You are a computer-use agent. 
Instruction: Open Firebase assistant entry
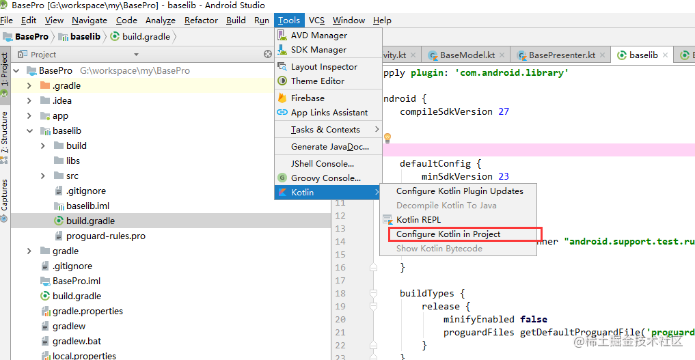coord(328,98)
